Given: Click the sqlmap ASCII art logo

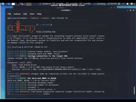Looking at the screenshot, I should point(21,27).
